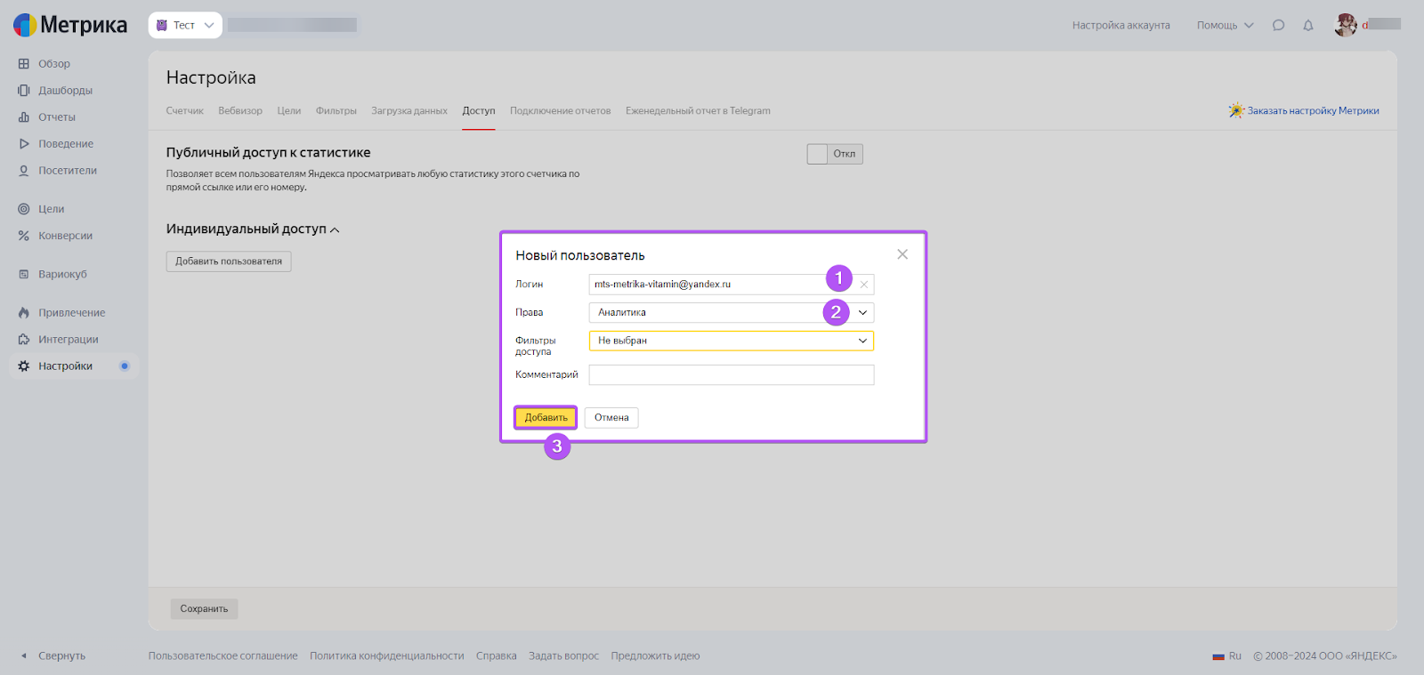Click the Отмена button in dialog
The image size is (1424, 675).
611,418
